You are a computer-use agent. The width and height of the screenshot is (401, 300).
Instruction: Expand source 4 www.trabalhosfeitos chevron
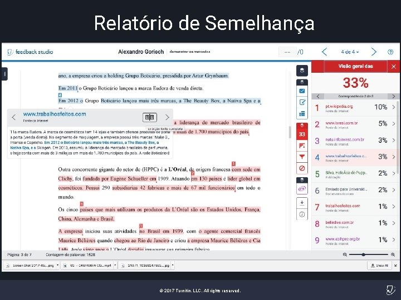(394, 157)
